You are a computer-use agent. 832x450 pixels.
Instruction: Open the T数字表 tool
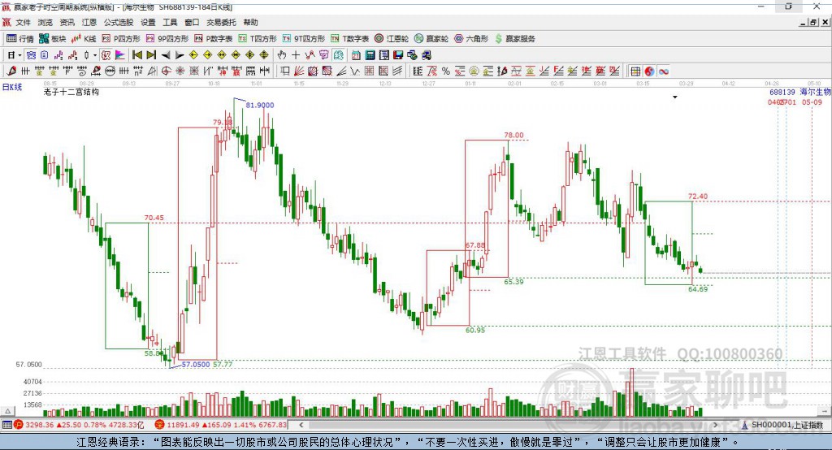[349, 39]
